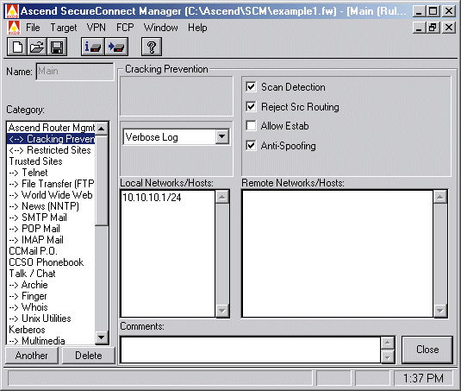Click the send-to-router arrow icon
This screenshot has width=461, height=391.
click(116, 47)
